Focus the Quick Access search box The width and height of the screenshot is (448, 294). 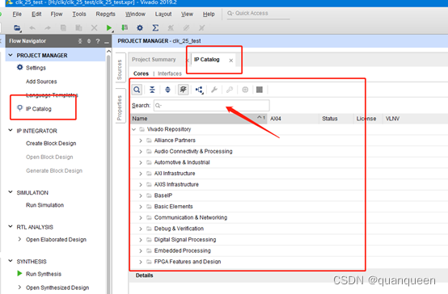[x=258, y=14]
